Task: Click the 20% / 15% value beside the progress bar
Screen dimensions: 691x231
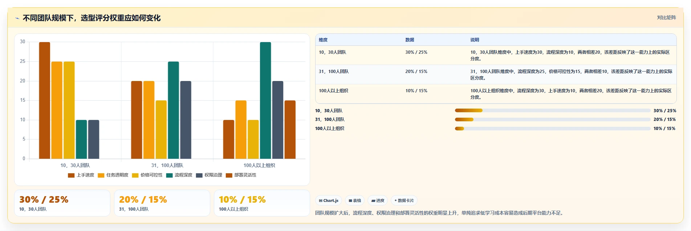Action: tap(665, 119)
